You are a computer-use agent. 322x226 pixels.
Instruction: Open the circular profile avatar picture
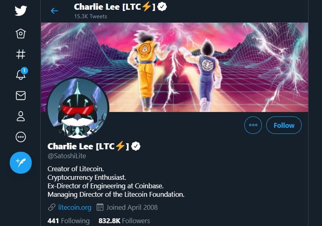pyautogui.click(x=78, y=108)
